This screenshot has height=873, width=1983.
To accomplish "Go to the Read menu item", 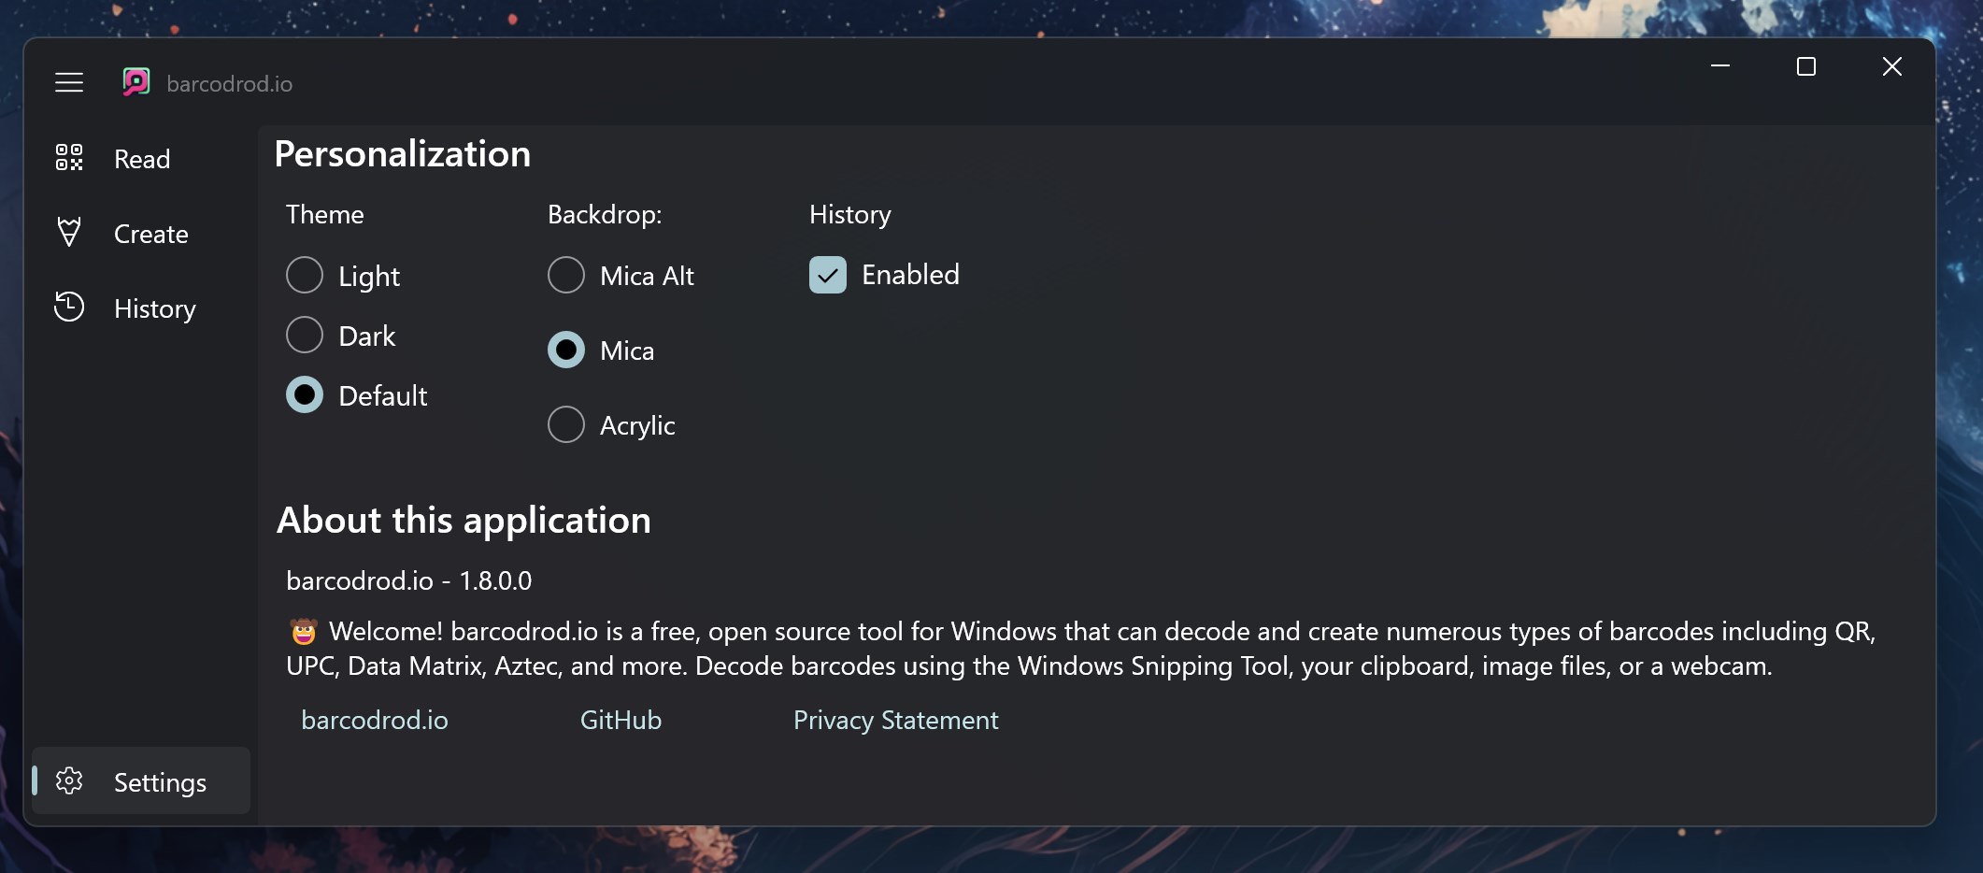I will click(x=142, y=159).
